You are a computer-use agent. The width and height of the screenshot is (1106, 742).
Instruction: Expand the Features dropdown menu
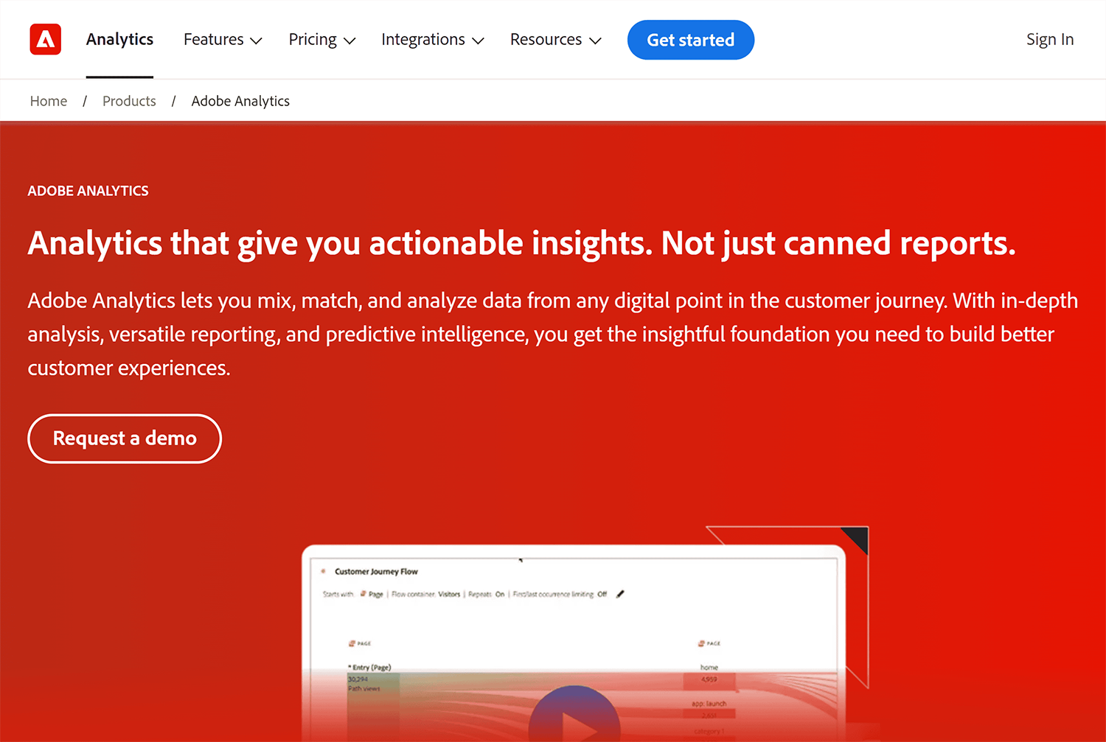[x=223, y=40]
